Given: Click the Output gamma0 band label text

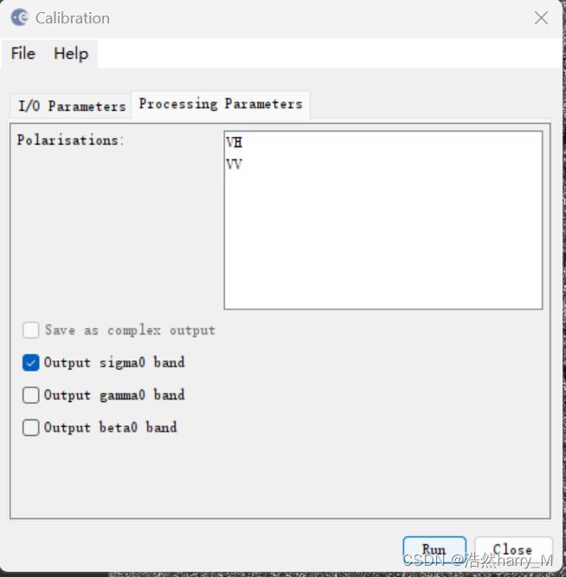Looking at the screenshot, I should (114, 395).
